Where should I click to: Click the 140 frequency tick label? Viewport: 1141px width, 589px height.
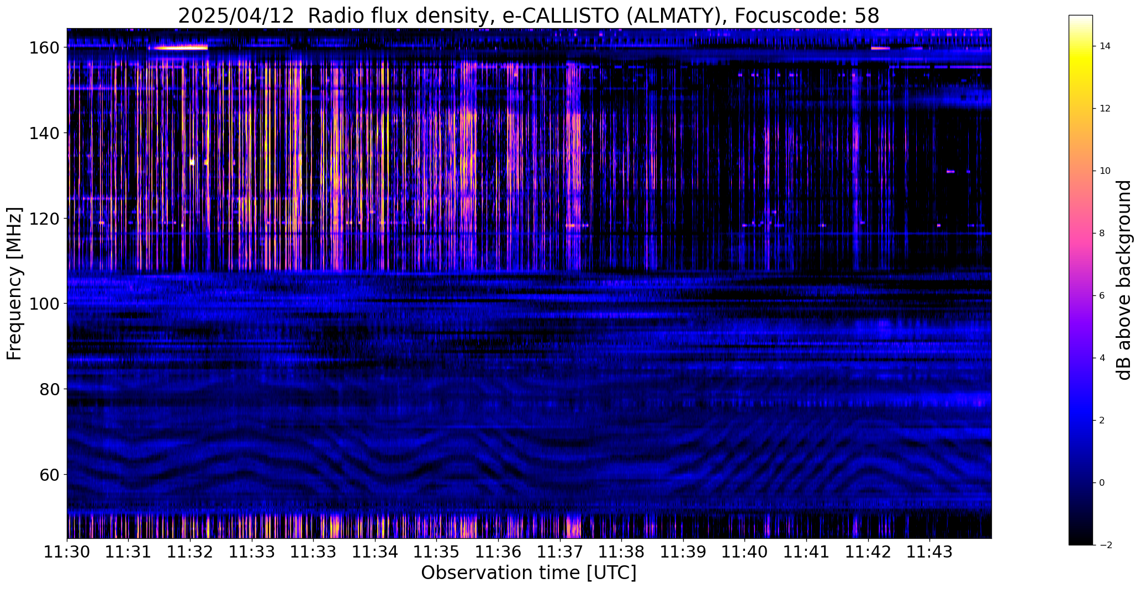coord(44,133)
